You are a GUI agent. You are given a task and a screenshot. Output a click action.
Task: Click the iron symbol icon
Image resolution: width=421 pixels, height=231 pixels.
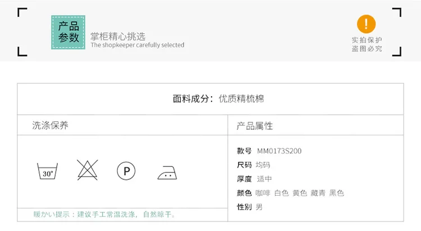pyautogui.click(x=167, y=173)
